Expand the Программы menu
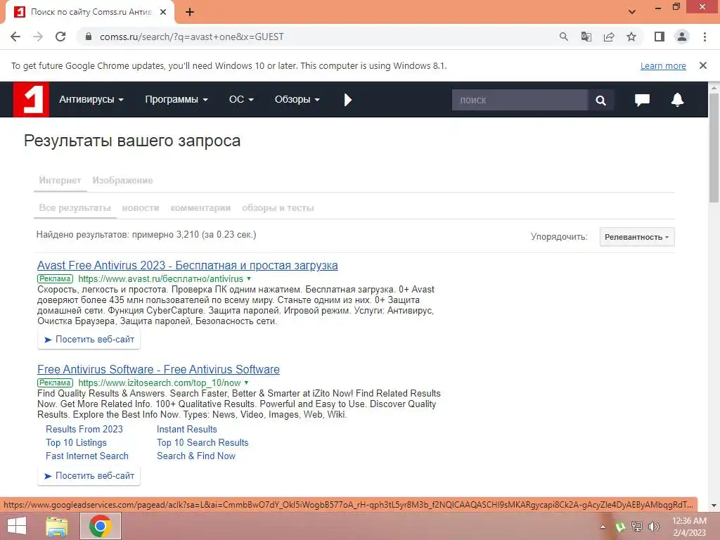The width and height of the screenshot is (720, 540). click(x=176, y=99)
